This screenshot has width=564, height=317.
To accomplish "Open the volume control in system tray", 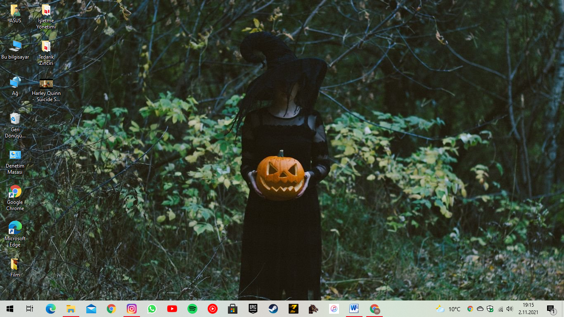I will pyautogui.click(x=509, y=309).
